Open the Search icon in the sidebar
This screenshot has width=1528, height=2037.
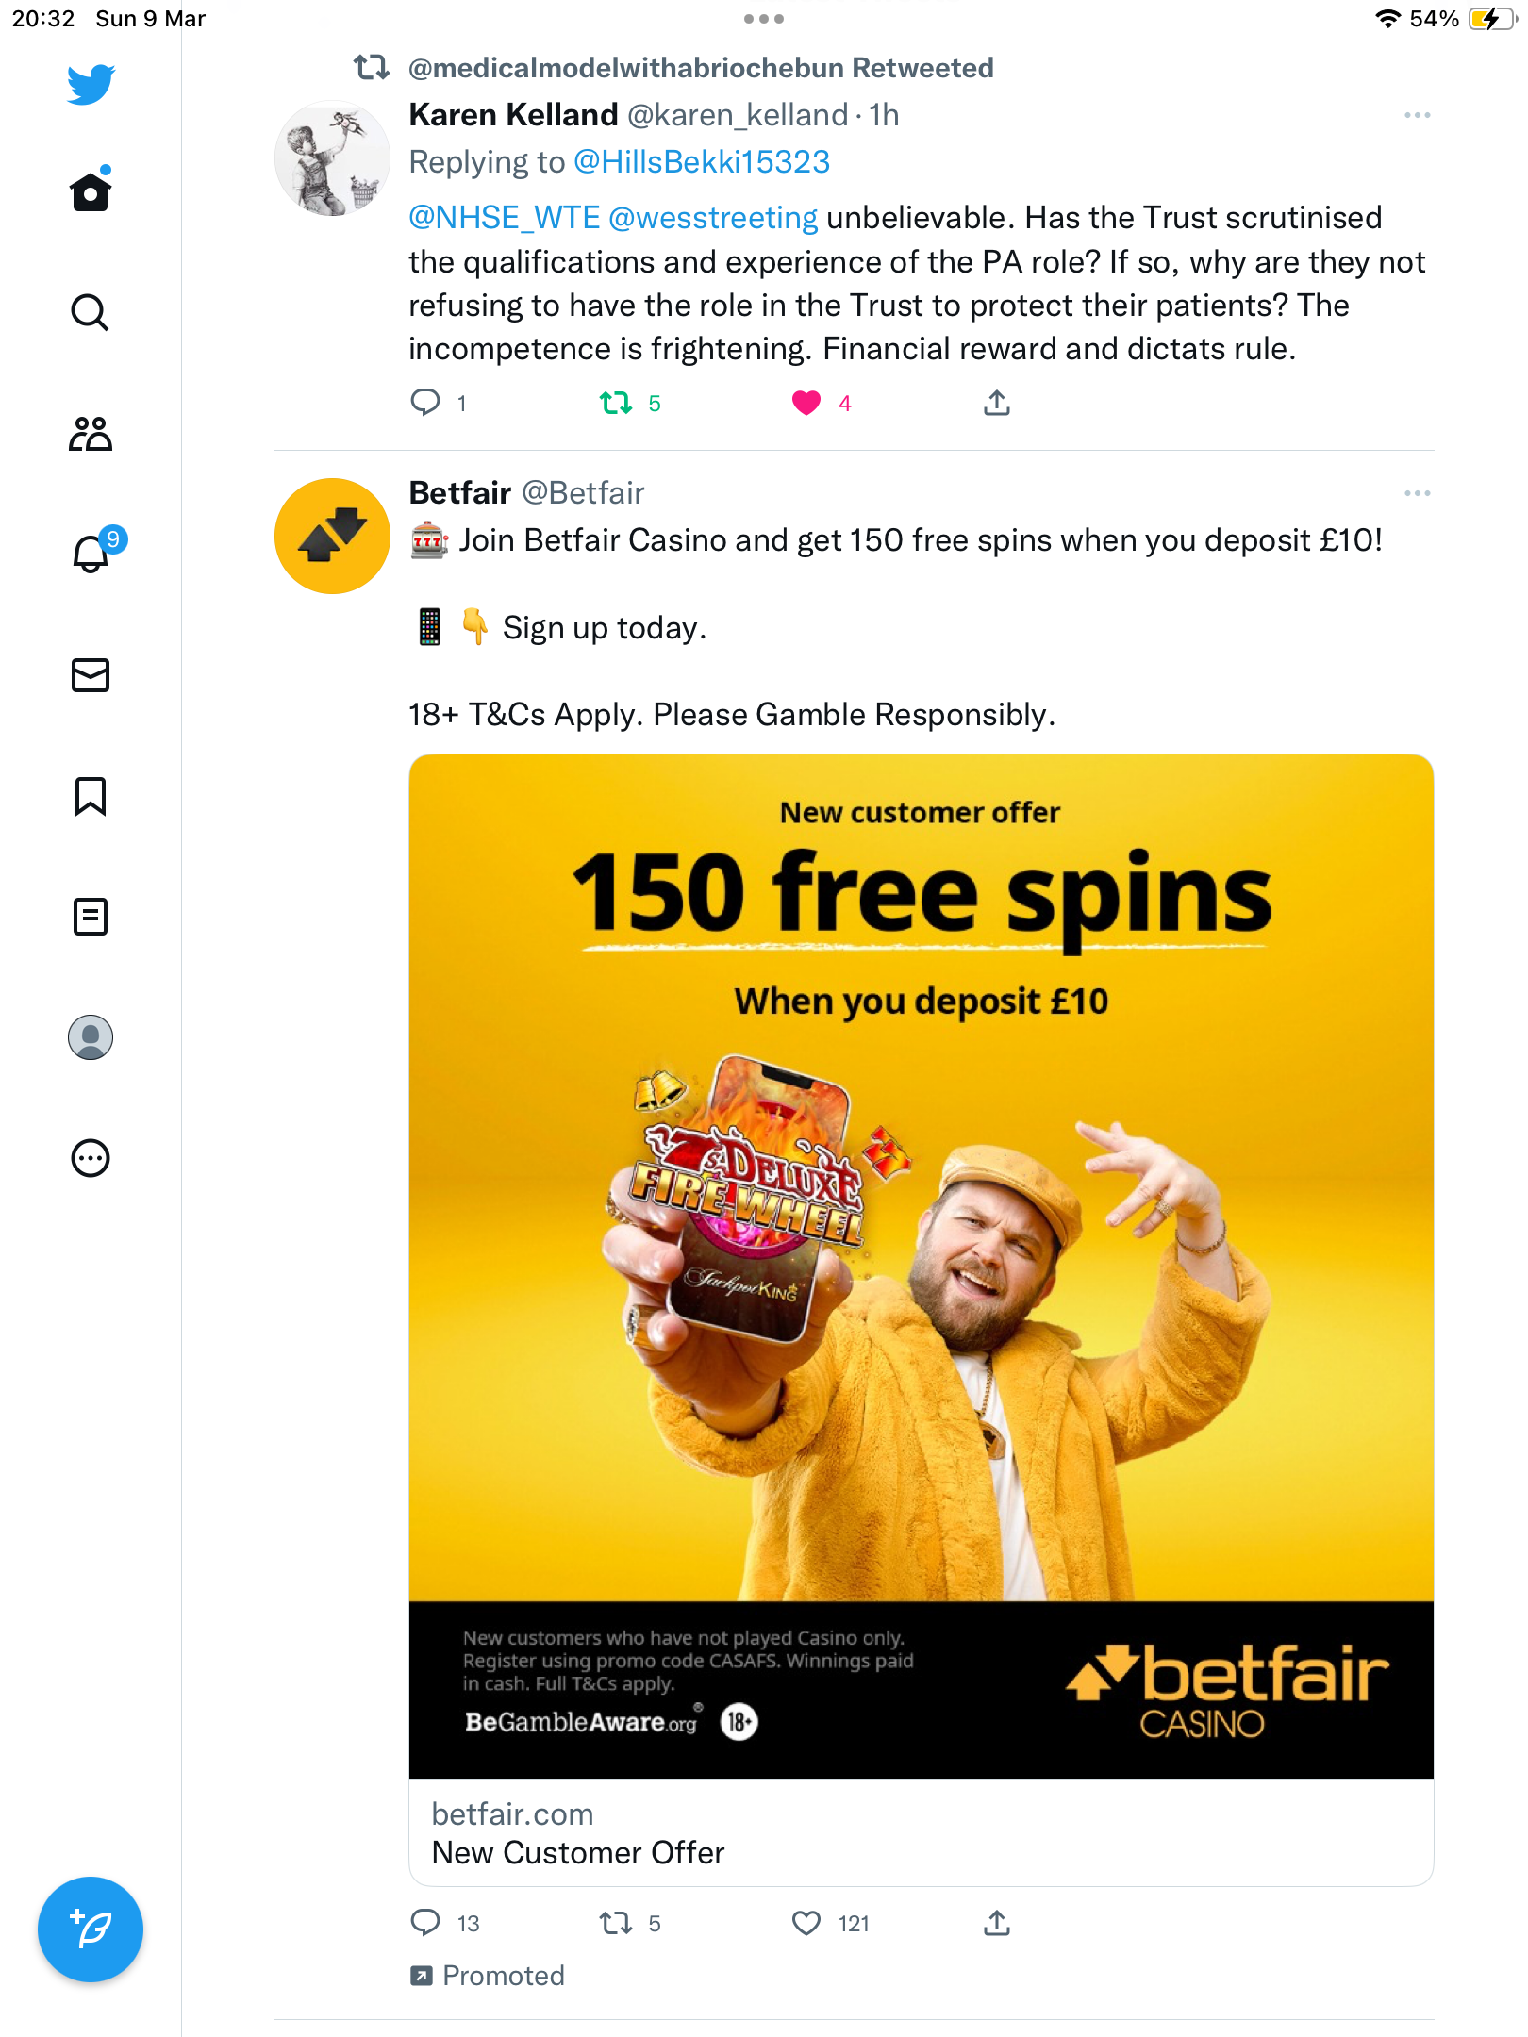[x=91, y=312]
